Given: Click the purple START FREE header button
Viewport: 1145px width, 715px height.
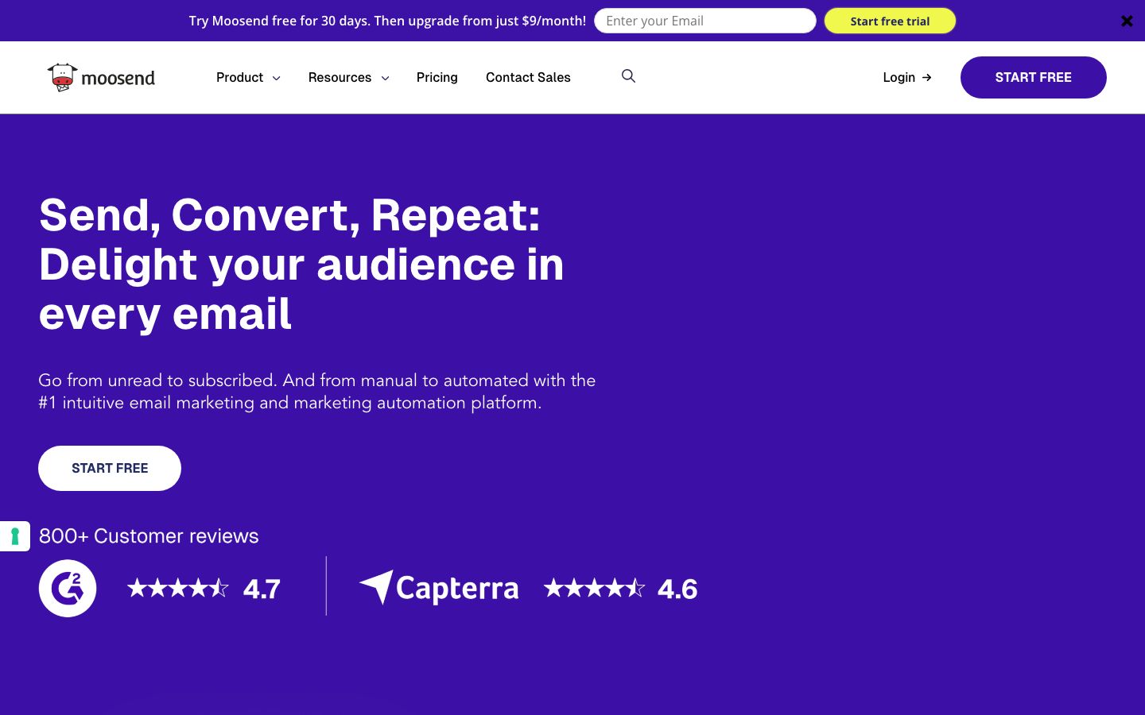Looking at the screenshot, I should tap(1033, 77).
